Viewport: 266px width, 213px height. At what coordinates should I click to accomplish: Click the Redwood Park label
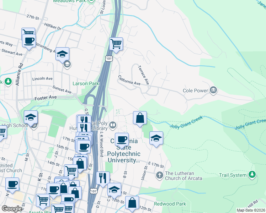click(x=170, y=204)
